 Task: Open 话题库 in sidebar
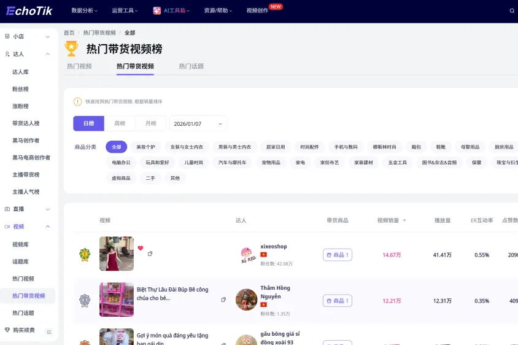coord(20,262)
